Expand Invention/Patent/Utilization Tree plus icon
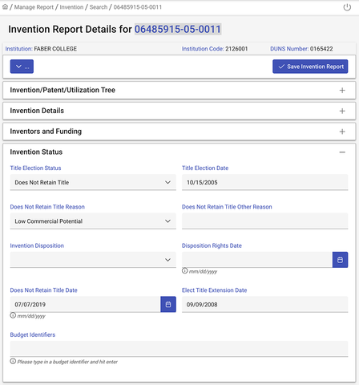This screenshot has height=385, width=359. [342, 91]
